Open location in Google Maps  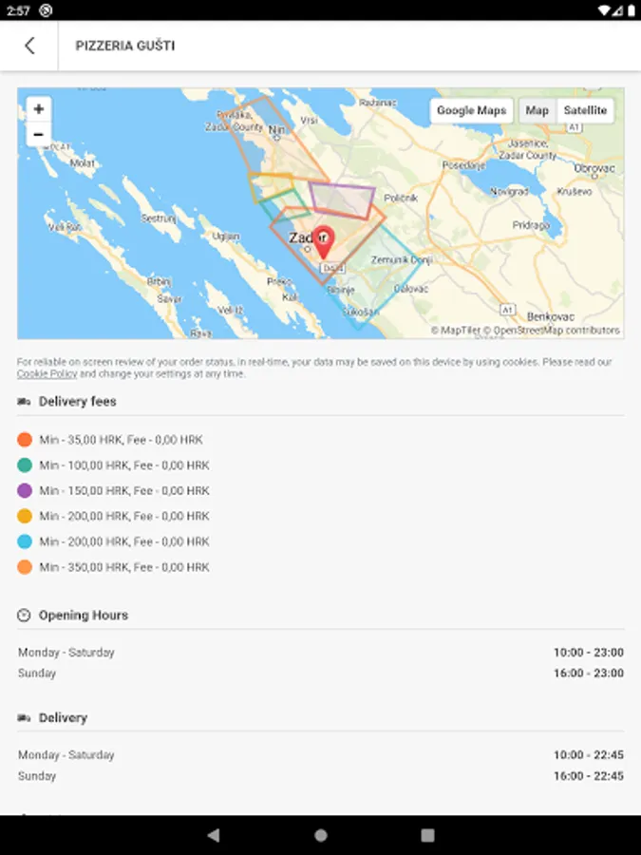471,110
